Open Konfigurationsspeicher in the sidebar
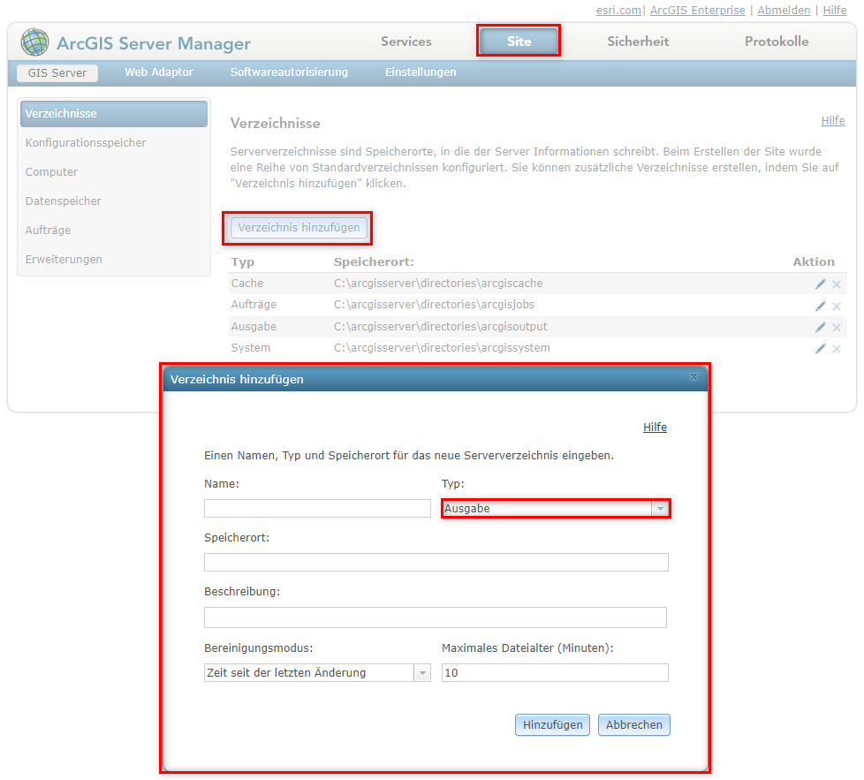 pyautogui.click(x=86, y=143)
